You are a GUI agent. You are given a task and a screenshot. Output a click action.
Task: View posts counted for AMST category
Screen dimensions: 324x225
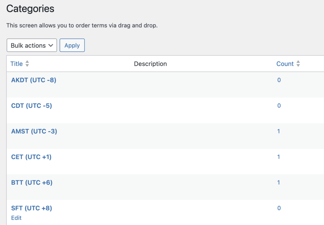(279, 131)
